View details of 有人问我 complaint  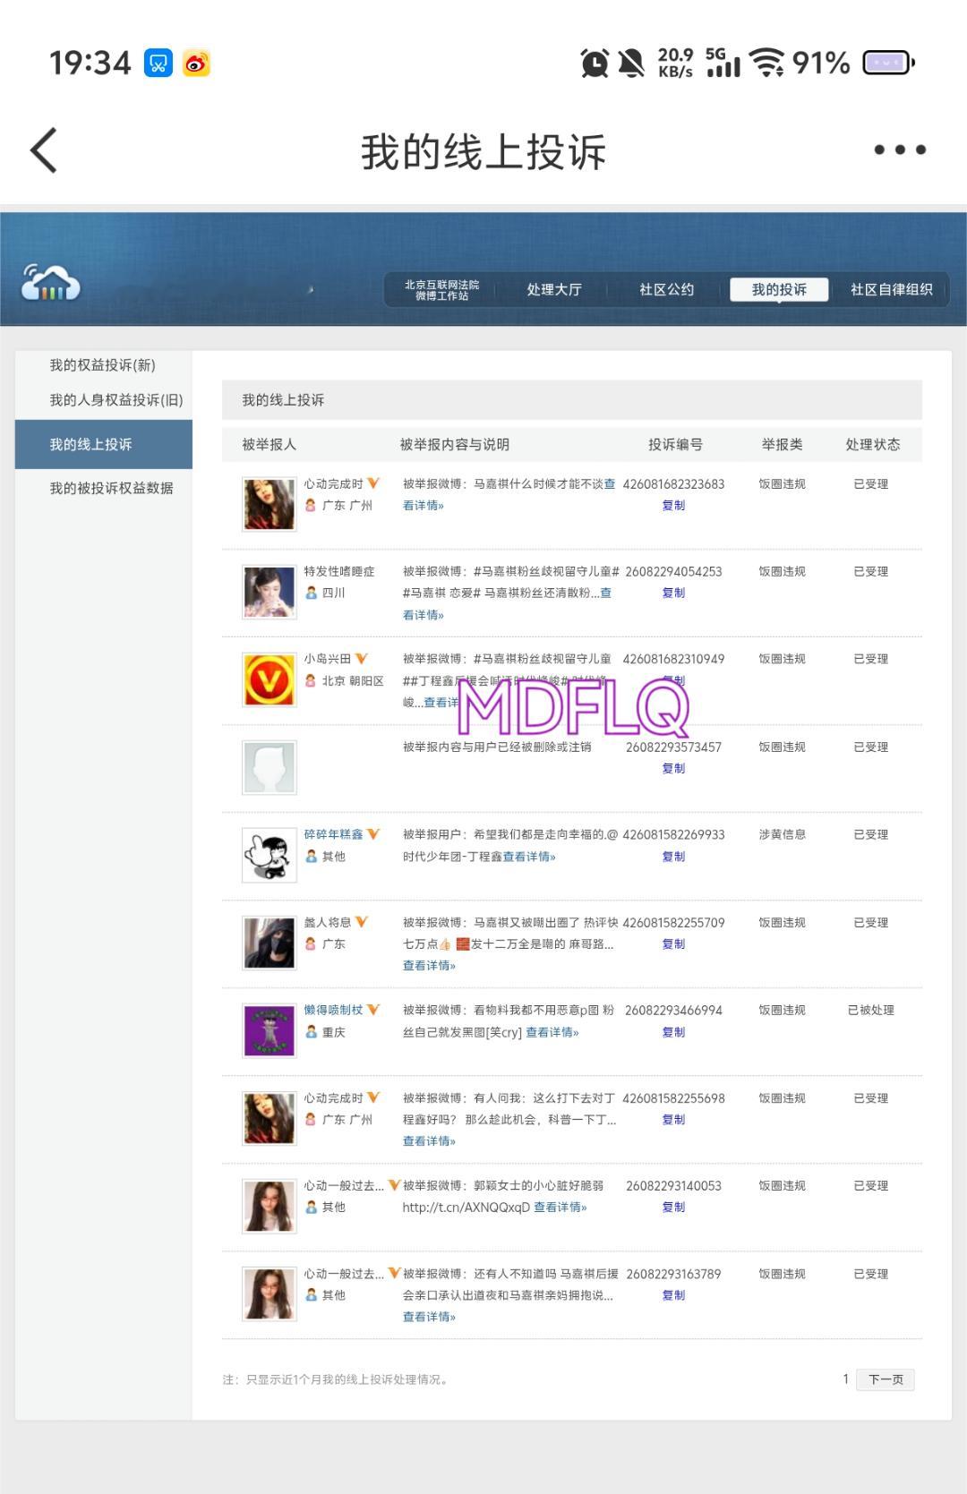coord(429,1141)
